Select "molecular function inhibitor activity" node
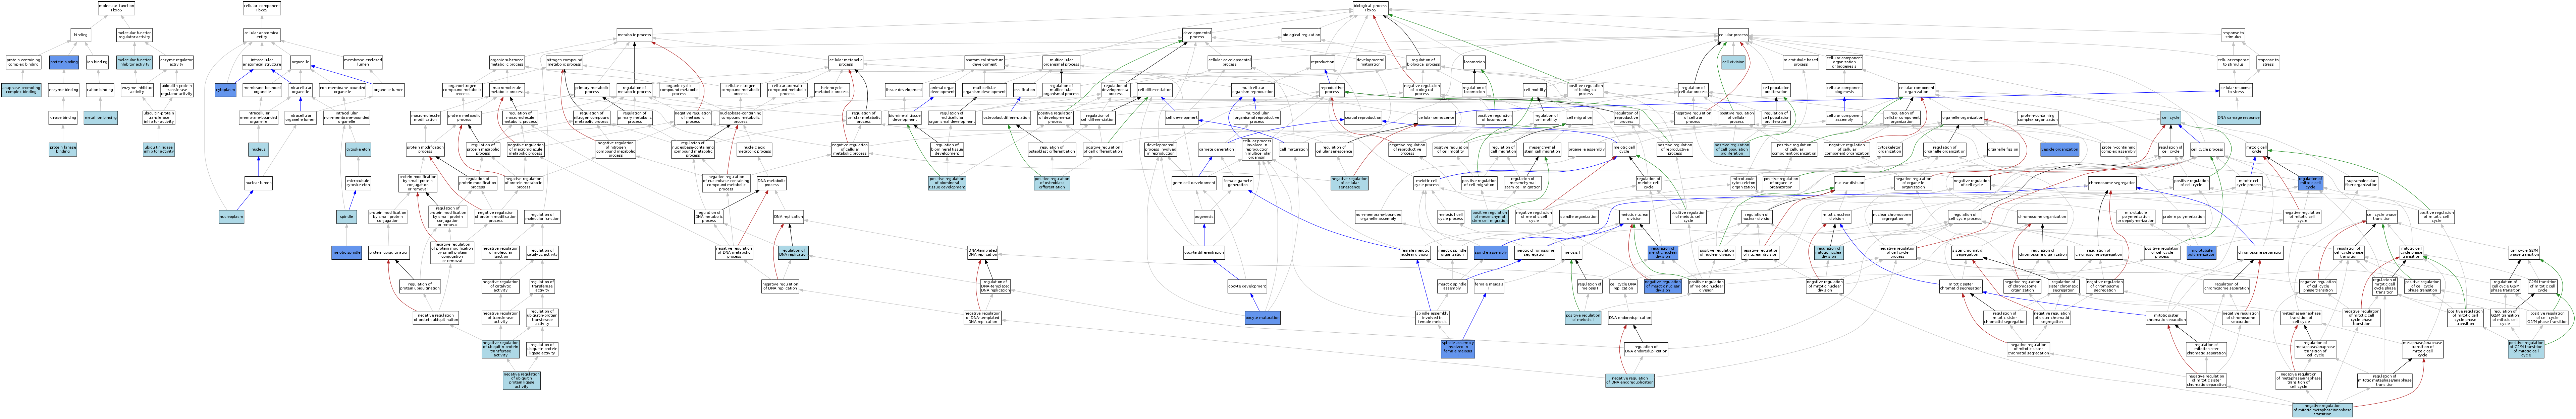Image resolution: width=2576 pixels, height=419 pixels. click(x=135, y=62)
